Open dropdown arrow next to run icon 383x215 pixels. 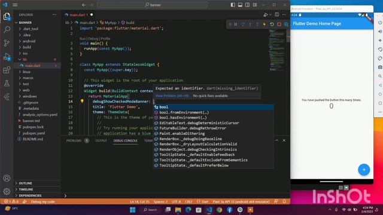click(270, 15)
